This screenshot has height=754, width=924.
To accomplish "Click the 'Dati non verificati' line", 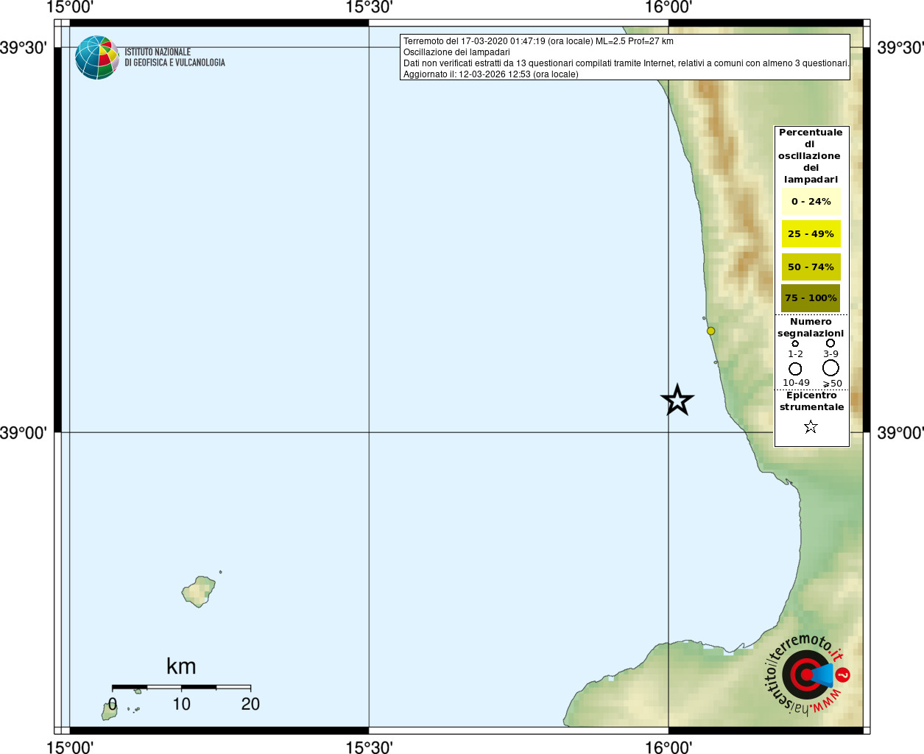I will (627, 63).
